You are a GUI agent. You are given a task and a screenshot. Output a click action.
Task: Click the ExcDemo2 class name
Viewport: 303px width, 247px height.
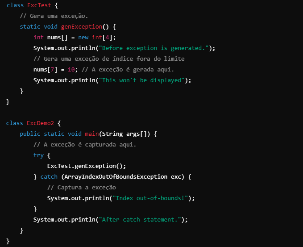[40, 123]
